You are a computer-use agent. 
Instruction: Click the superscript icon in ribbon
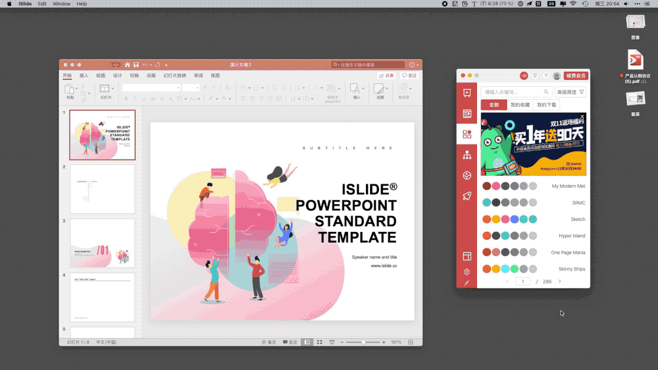click(162, 99)
